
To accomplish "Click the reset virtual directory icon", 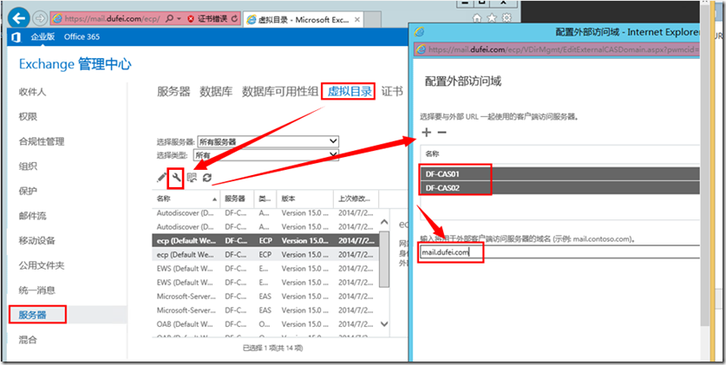I will (x=193, y=177).
